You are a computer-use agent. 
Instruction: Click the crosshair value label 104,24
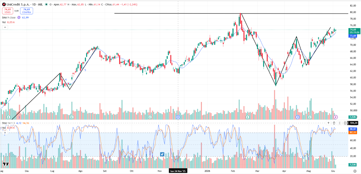353,123
